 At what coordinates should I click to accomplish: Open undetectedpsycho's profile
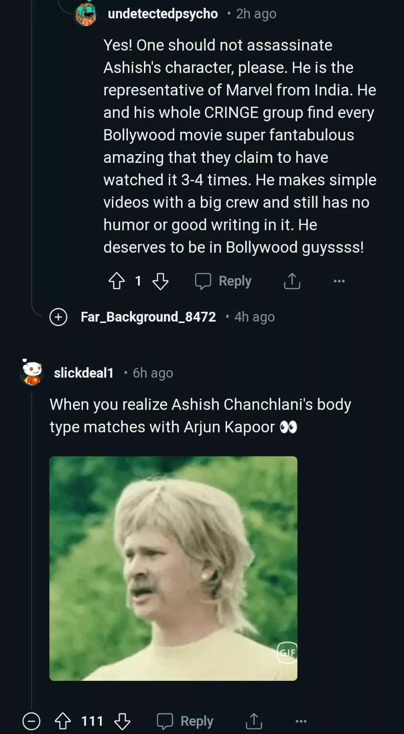point(162,14)
